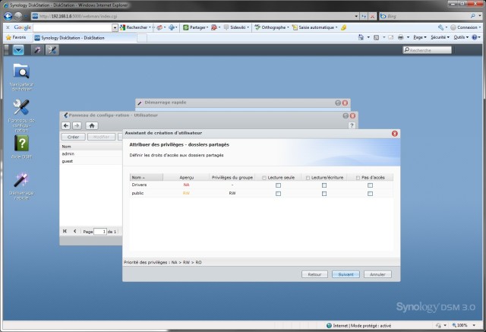Toggle the Lecture seule header checkbox
The height and width of the screenshot is (332, 486).
click(264, 178)
